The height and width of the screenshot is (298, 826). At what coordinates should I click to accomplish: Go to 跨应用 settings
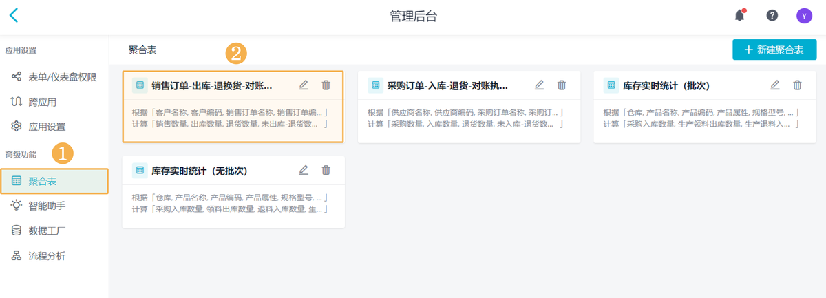click(x=42, y=102)
